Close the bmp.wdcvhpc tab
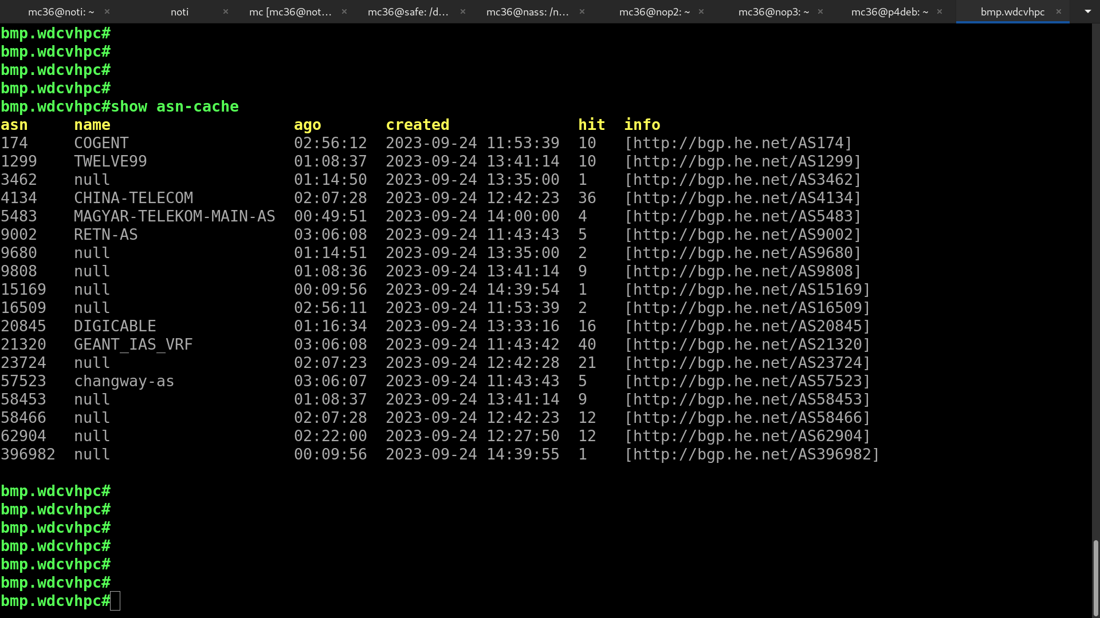Image resolution: width=1100 pixels, height=618 pixels. click(x=1059, y=11)
